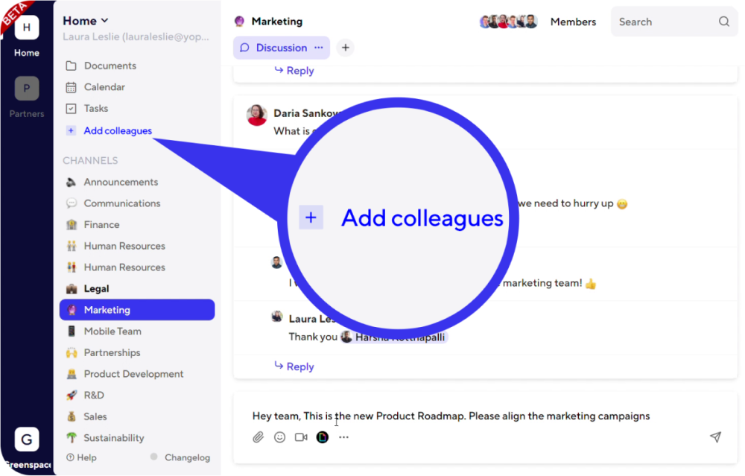Image resolution: width=745 pixels, height=476 pixels.
Task: Open the Members list
Action: [x=573, y=22]
